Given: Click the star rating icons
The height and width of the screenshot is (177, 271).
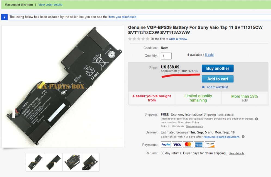Looking at the screenshot, I should (138, 39).
